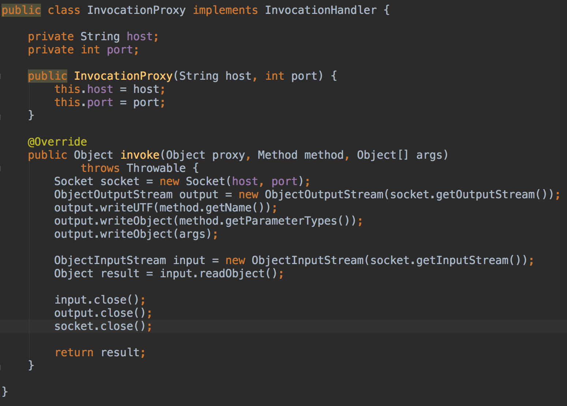Click the 'return' keyword
The width and height of the screenshot is (567, 406).
coord(74,353)
